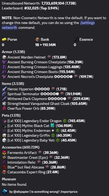Click the Heroic Hyperion sword icon

tap(4, 89)
